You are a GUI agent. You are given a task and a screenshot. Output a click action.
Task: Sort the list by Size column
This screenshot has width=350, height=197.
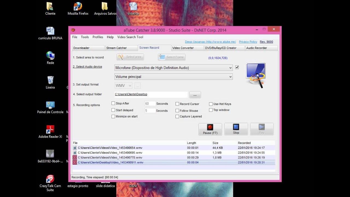coord(215,143)
